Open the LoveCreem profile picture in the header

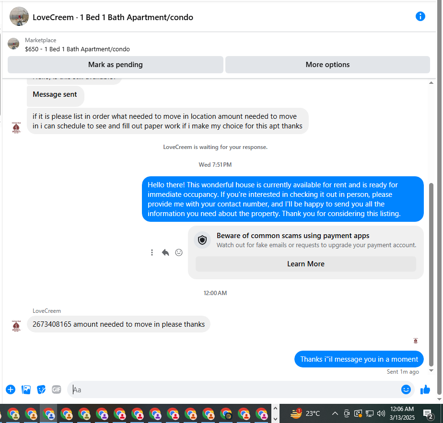19,17
